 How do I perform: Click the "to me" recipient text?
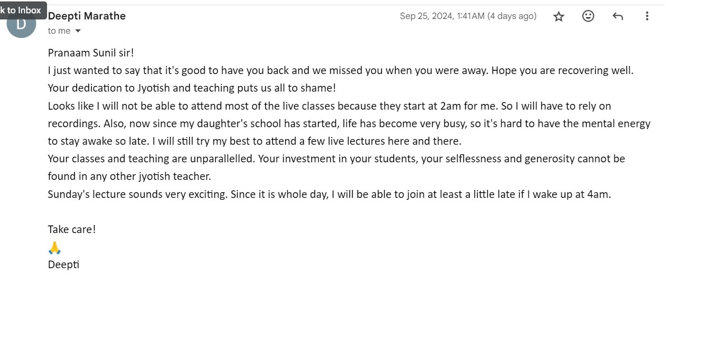59,31
